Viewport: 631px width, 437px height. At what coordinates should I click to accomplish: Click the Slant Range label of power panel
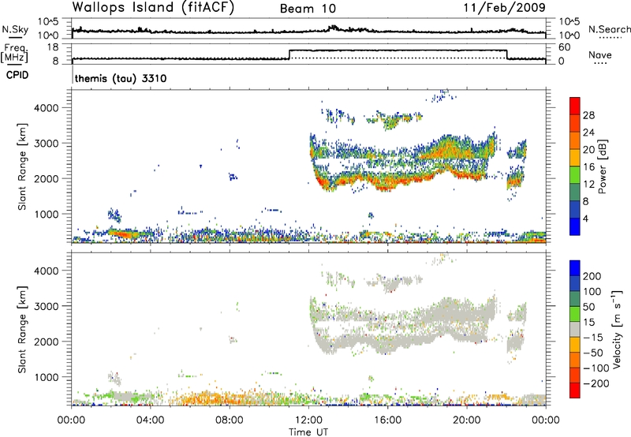[x=23, y=166]
